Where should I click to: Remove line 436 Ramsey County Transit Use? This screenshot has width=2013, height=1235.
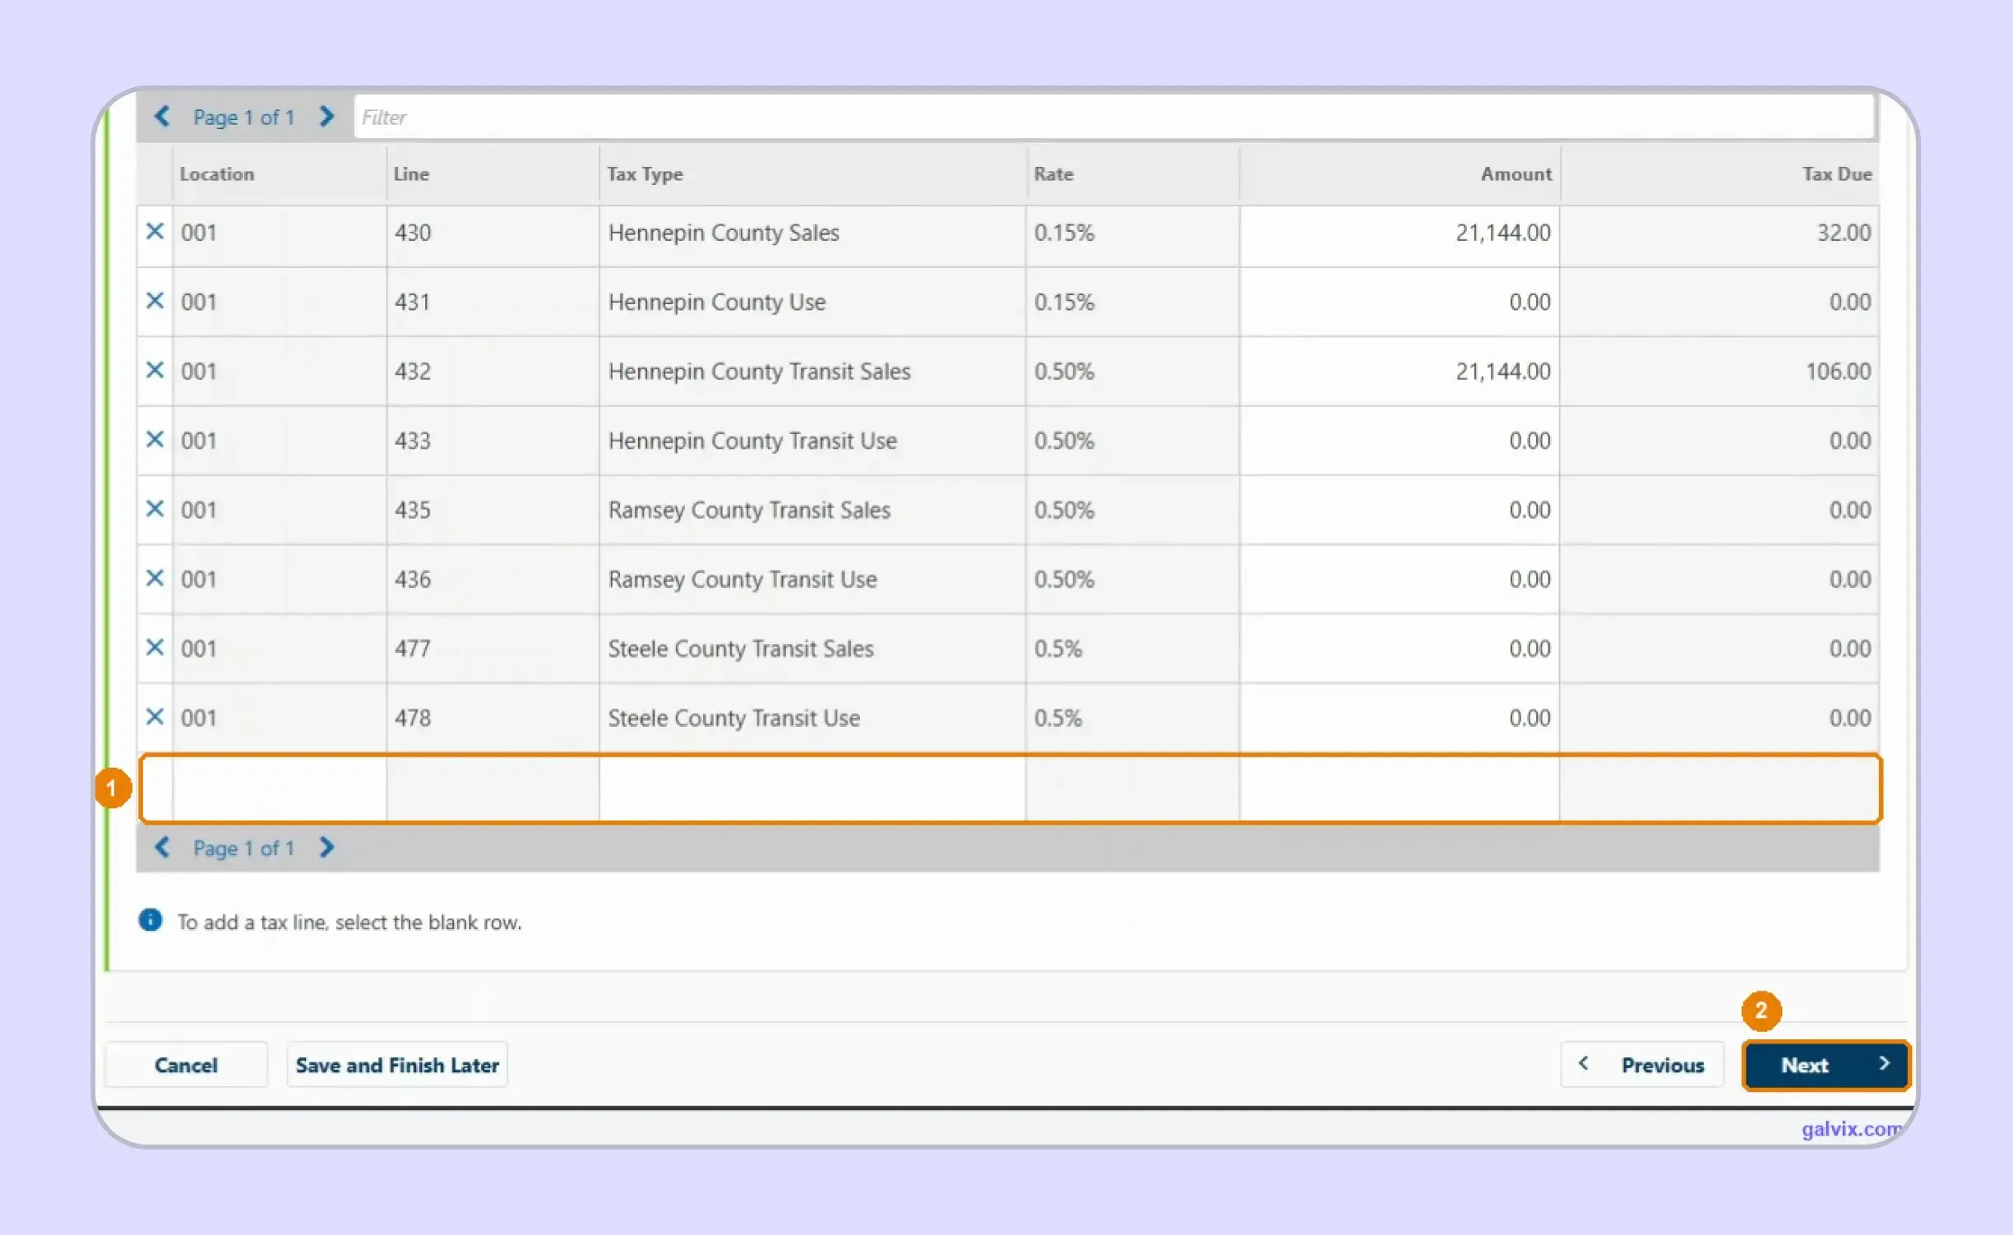(x=155, y=578)
